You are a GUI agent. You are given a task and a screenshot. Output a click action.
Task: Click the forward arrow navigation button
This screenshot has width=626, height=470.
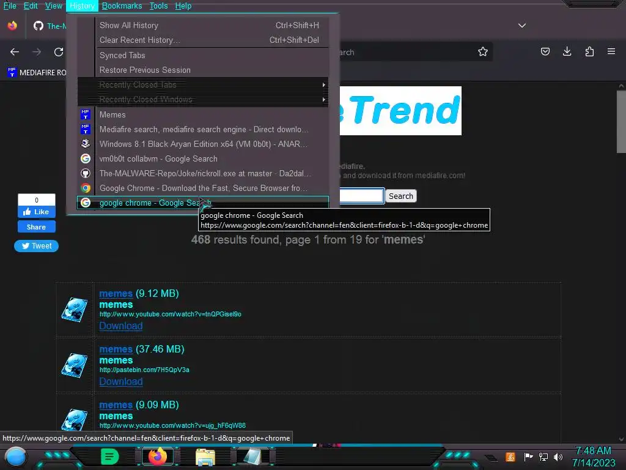tap(37, 51)
